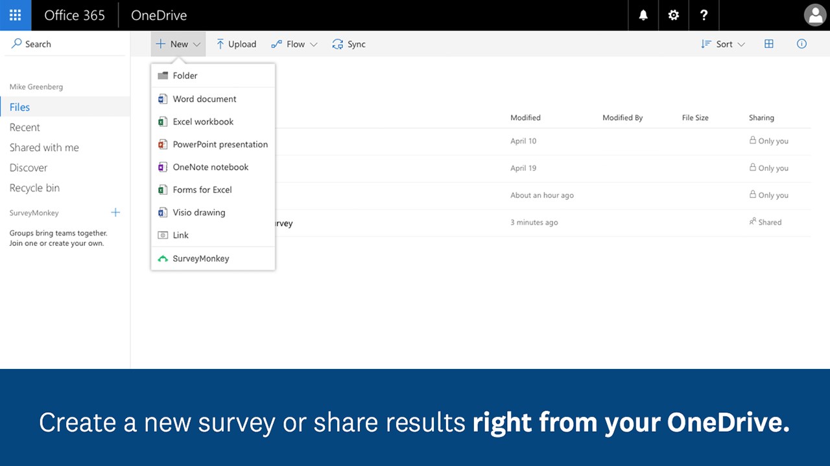Viewport: 830px width, 466px height.
Task: Click the Folder icon in New menu
Action: [x=163, y=76]
